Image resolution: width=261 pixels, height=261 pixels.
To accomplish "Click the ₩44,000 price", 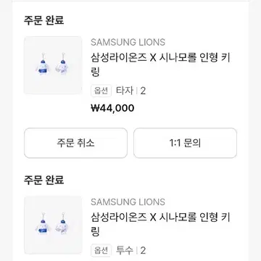I will (x=112, y=108).
